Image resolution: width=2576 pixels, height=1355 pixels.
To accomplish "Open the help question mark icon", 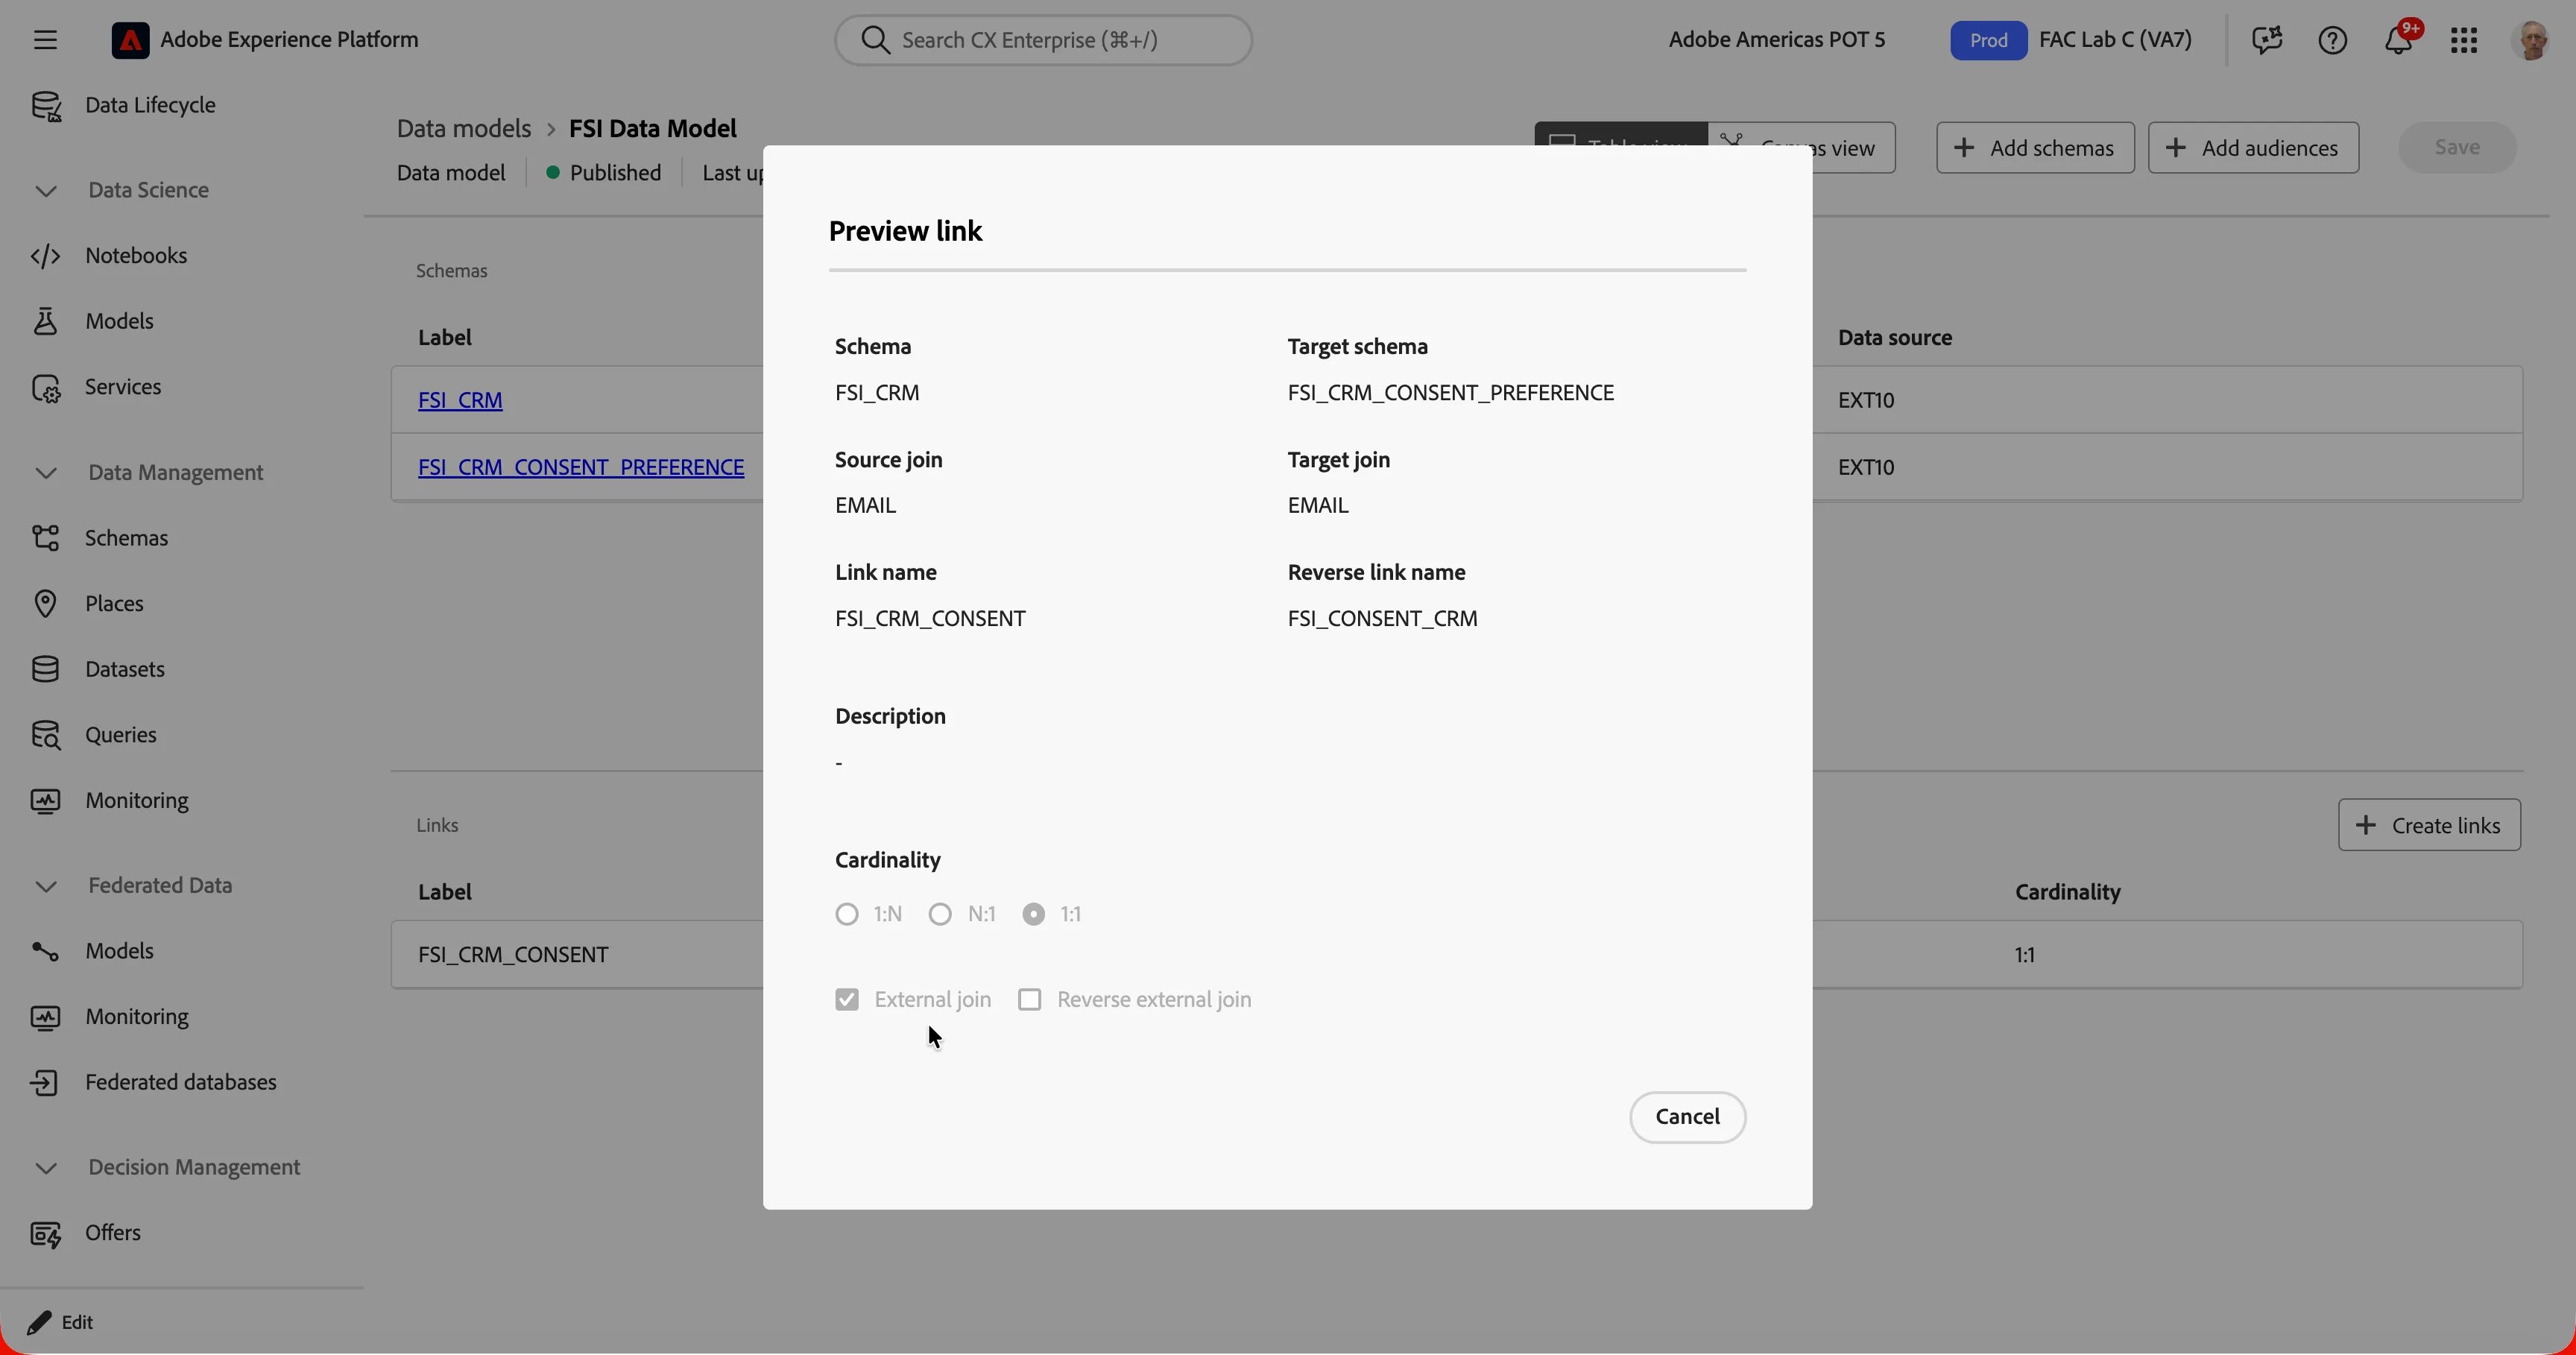I will click(x=2332, y=40).
